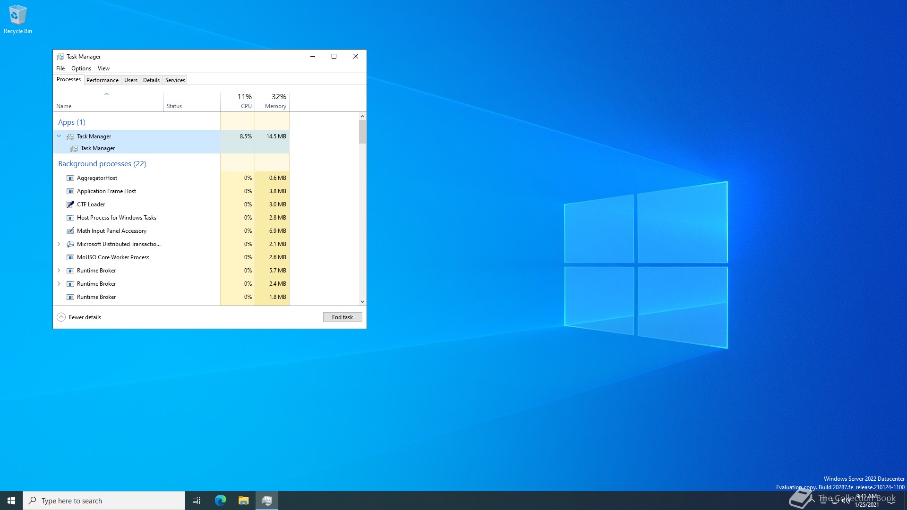This screenshot has height=510, width=907.
Task: Select the Apps (1) group header
Action: point(72,122)
